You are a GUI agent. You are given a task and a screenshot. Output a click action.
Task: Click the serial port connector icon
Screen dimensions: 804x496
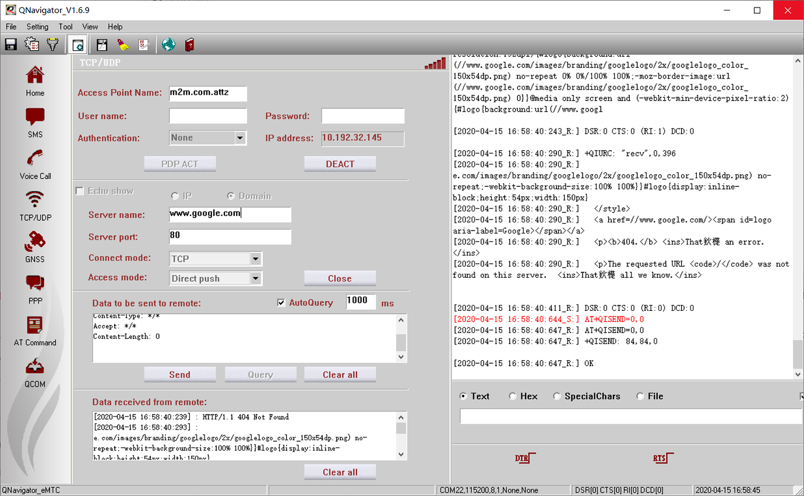click(x=53, y=44)
